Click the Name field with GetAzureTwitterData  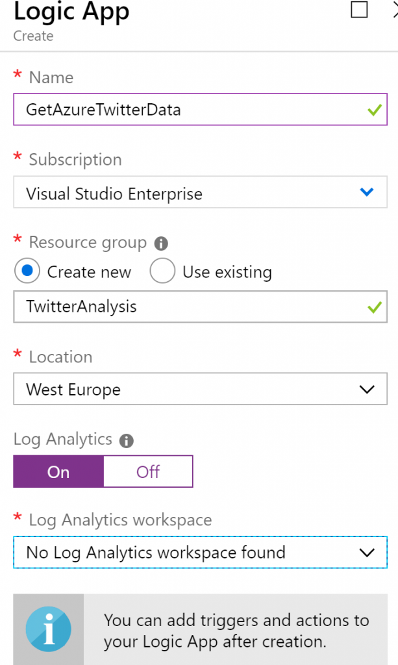coord(188,110)
